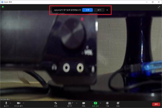Click the red 종료 end meeting button
Image resolution: width=162 pixels, height=108 pixels.
pos(156,104)
